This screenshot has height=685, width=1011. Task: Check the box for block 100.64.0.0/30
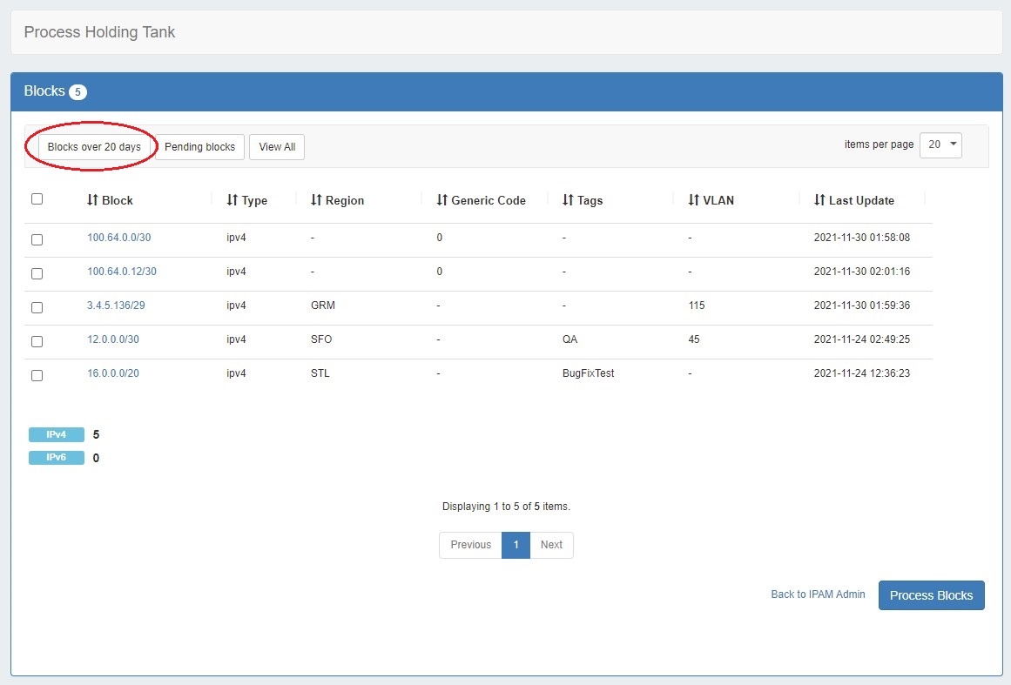(37, 239)
